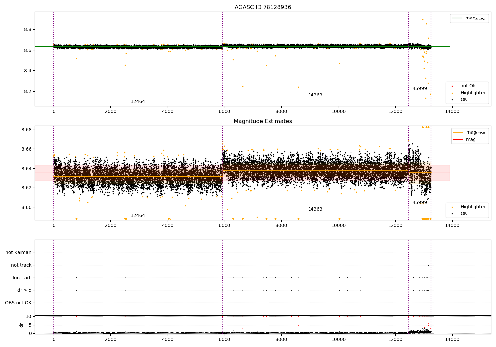This screenshot has width=496, height=347.
Task: Click 'OK' in the Magnitude Estimates legend
Action: tap(459, 214)
